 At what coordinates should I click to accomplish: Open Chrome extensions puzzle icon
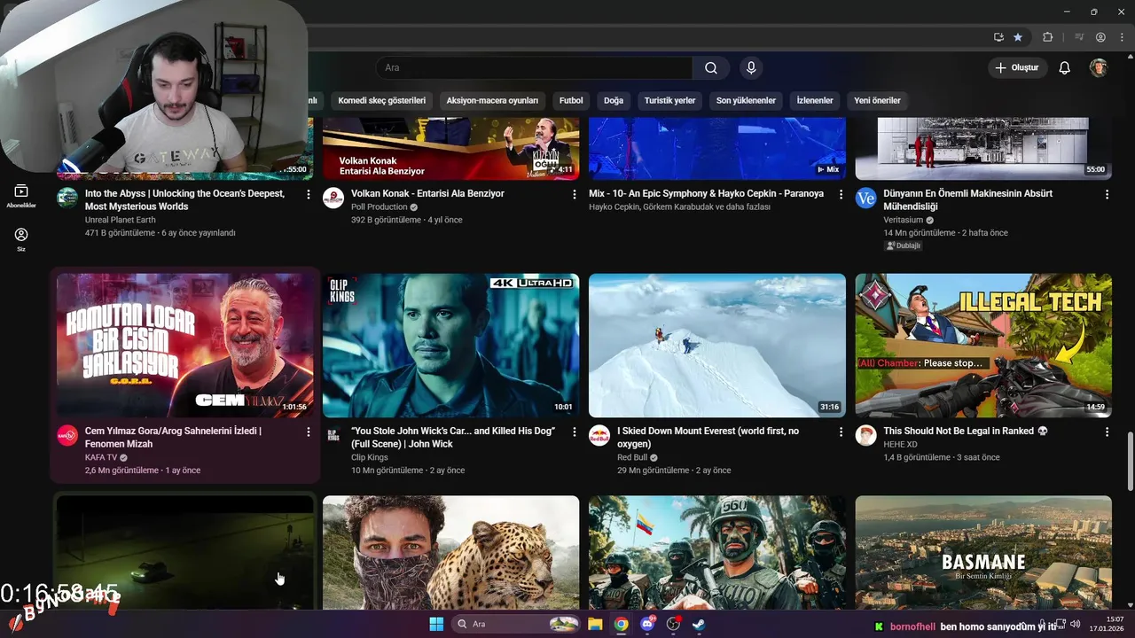[1048, 37]
